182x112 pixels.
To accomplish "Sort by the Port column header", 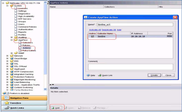I will (x=160, y=33).
